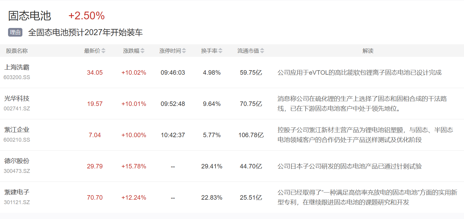464x219 pixels.
Task: Click the 针刺试验 description for 德尔股份
Action: pyautogui.click(x=349, y=166)
